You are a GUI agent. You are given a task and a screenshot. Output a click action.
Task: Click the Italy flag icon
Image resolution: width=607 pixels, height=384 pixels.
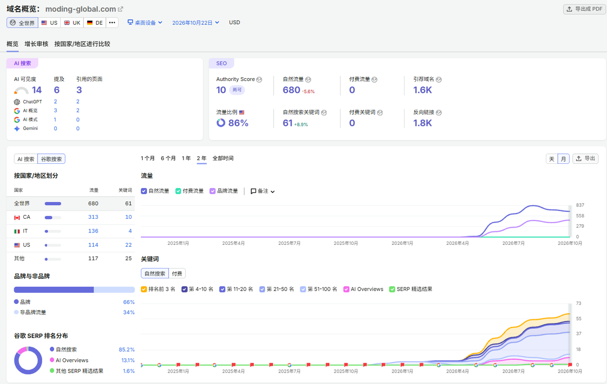[x=17, y=231]
